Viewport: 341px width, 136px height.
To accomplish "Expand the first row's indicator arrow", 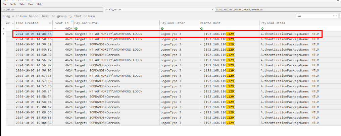I will (x=4, y=34).
